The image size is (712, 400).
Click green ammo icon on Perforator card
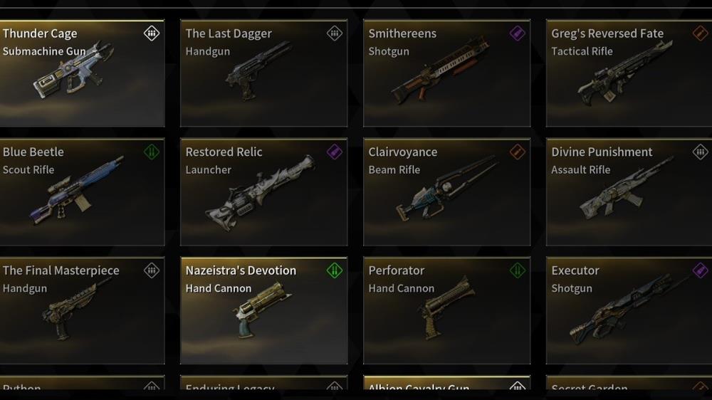(x=517, y=270)
